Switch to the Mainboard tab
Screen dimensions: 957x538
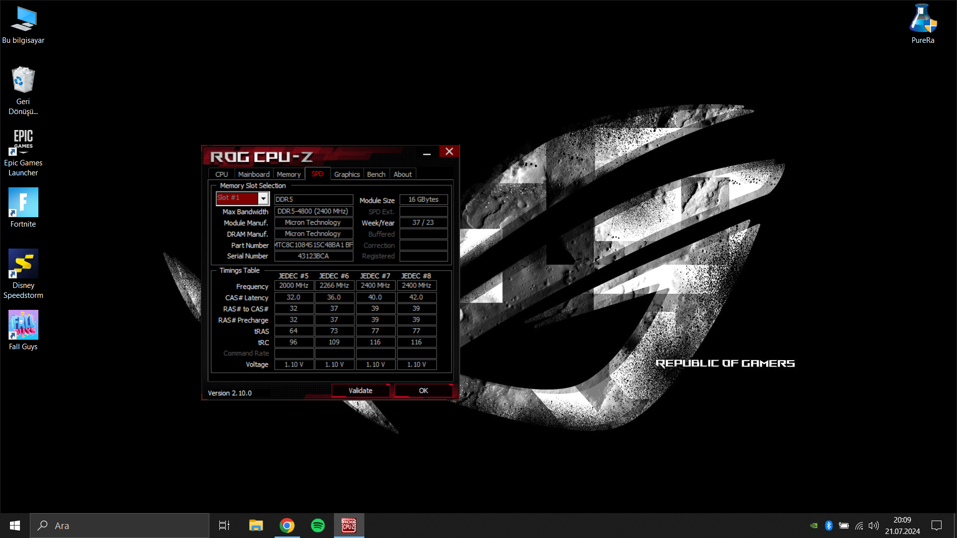coord(253,174)
